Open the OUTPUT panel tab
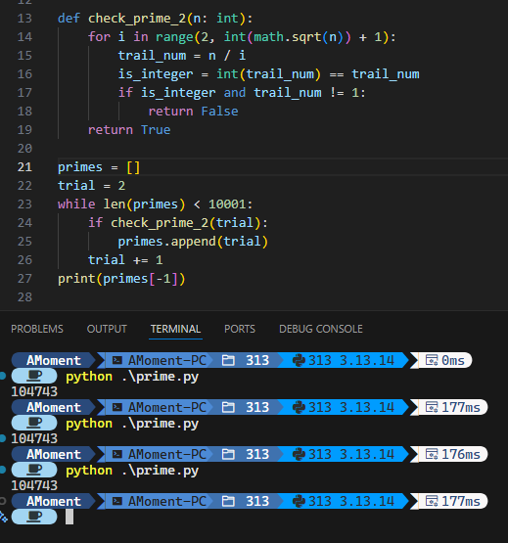 pos(107,329)
